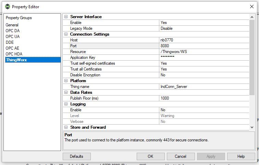The height and width of the screenshot is (165, 259).
Task: Edit the masked Application Key value
Action: 204,58
